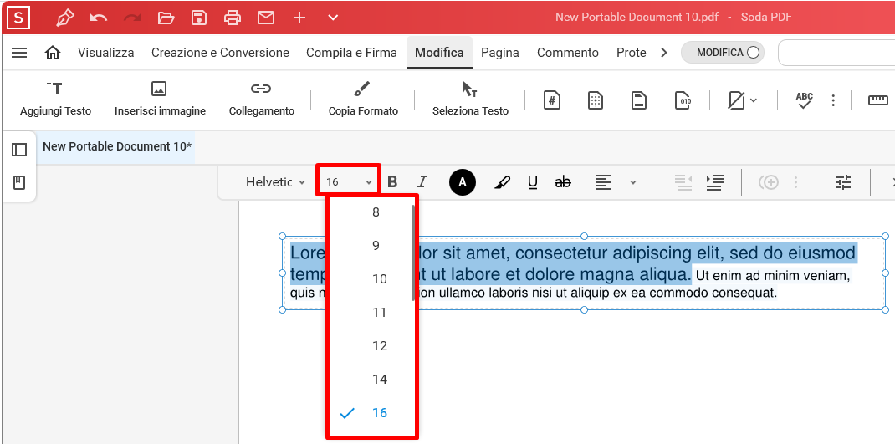This screenshot has height=444, width=895.
Task: Select the Collegamento link tool
Action: [x=261, y=89]
